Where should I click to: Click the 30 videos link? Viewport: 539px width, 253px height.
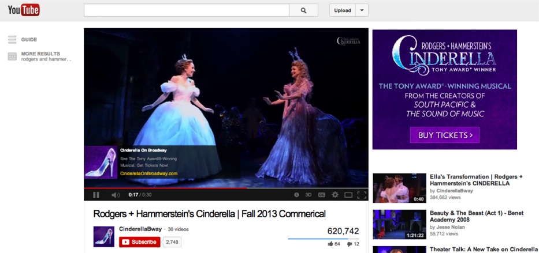[178, 229]
